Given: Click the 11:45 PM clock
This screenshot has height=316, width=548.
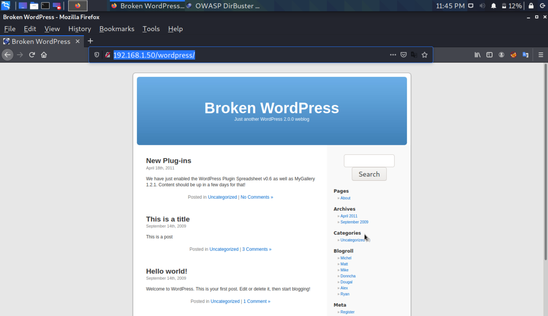Looking at the screenshot, I should tap(450, 6).
